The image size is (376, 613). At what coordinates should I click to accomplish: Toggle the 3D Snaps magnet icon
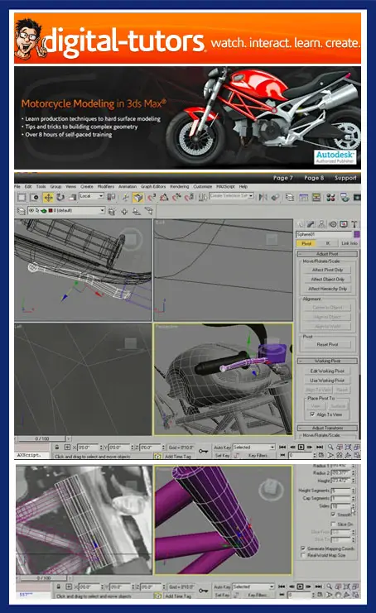pos(152,198)
